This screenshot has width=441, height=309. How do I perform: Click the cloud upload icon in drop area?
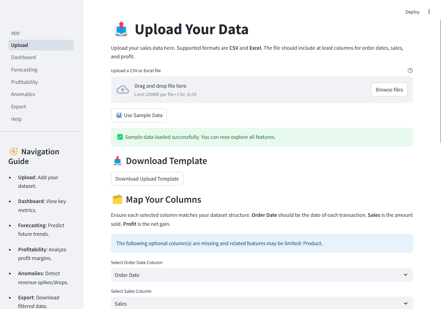tap(123, 89)
